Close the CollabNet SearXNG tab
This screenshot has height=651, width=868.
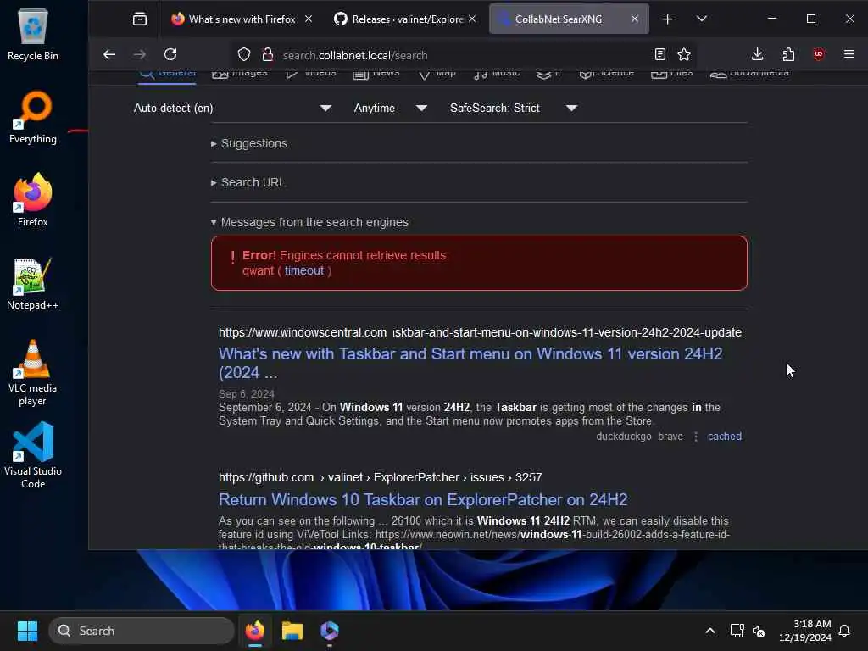point(635,19)
